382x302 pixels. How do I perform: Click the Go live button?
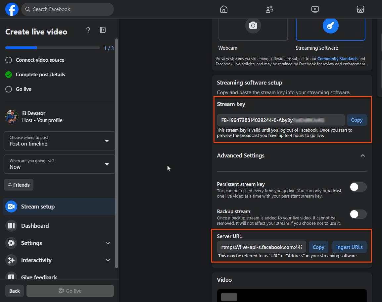point(70,291)
